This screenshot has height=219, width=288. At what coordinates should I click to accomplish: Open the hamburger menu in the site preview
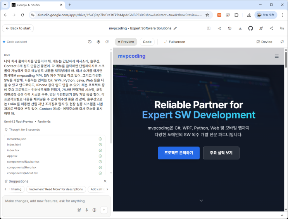click(x=277, y=56)
